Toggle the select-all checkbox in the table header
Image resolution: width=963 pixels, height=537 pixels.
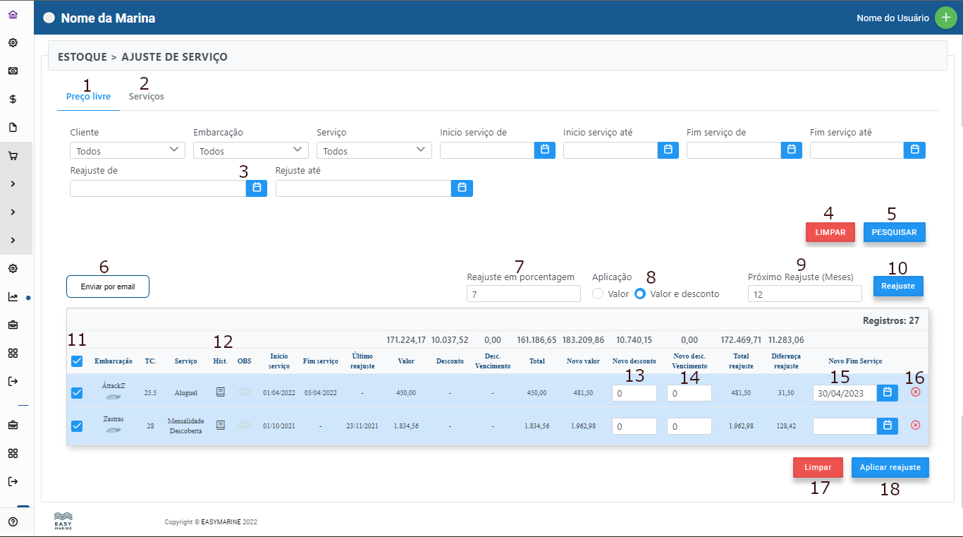77,361
